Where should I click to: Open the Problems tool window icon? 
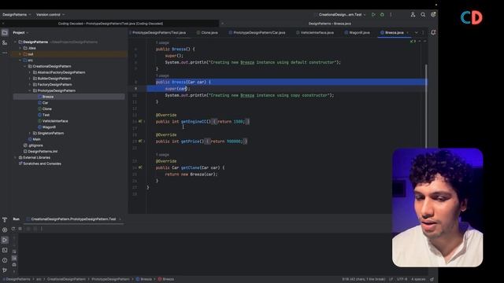tap(5, 260)
